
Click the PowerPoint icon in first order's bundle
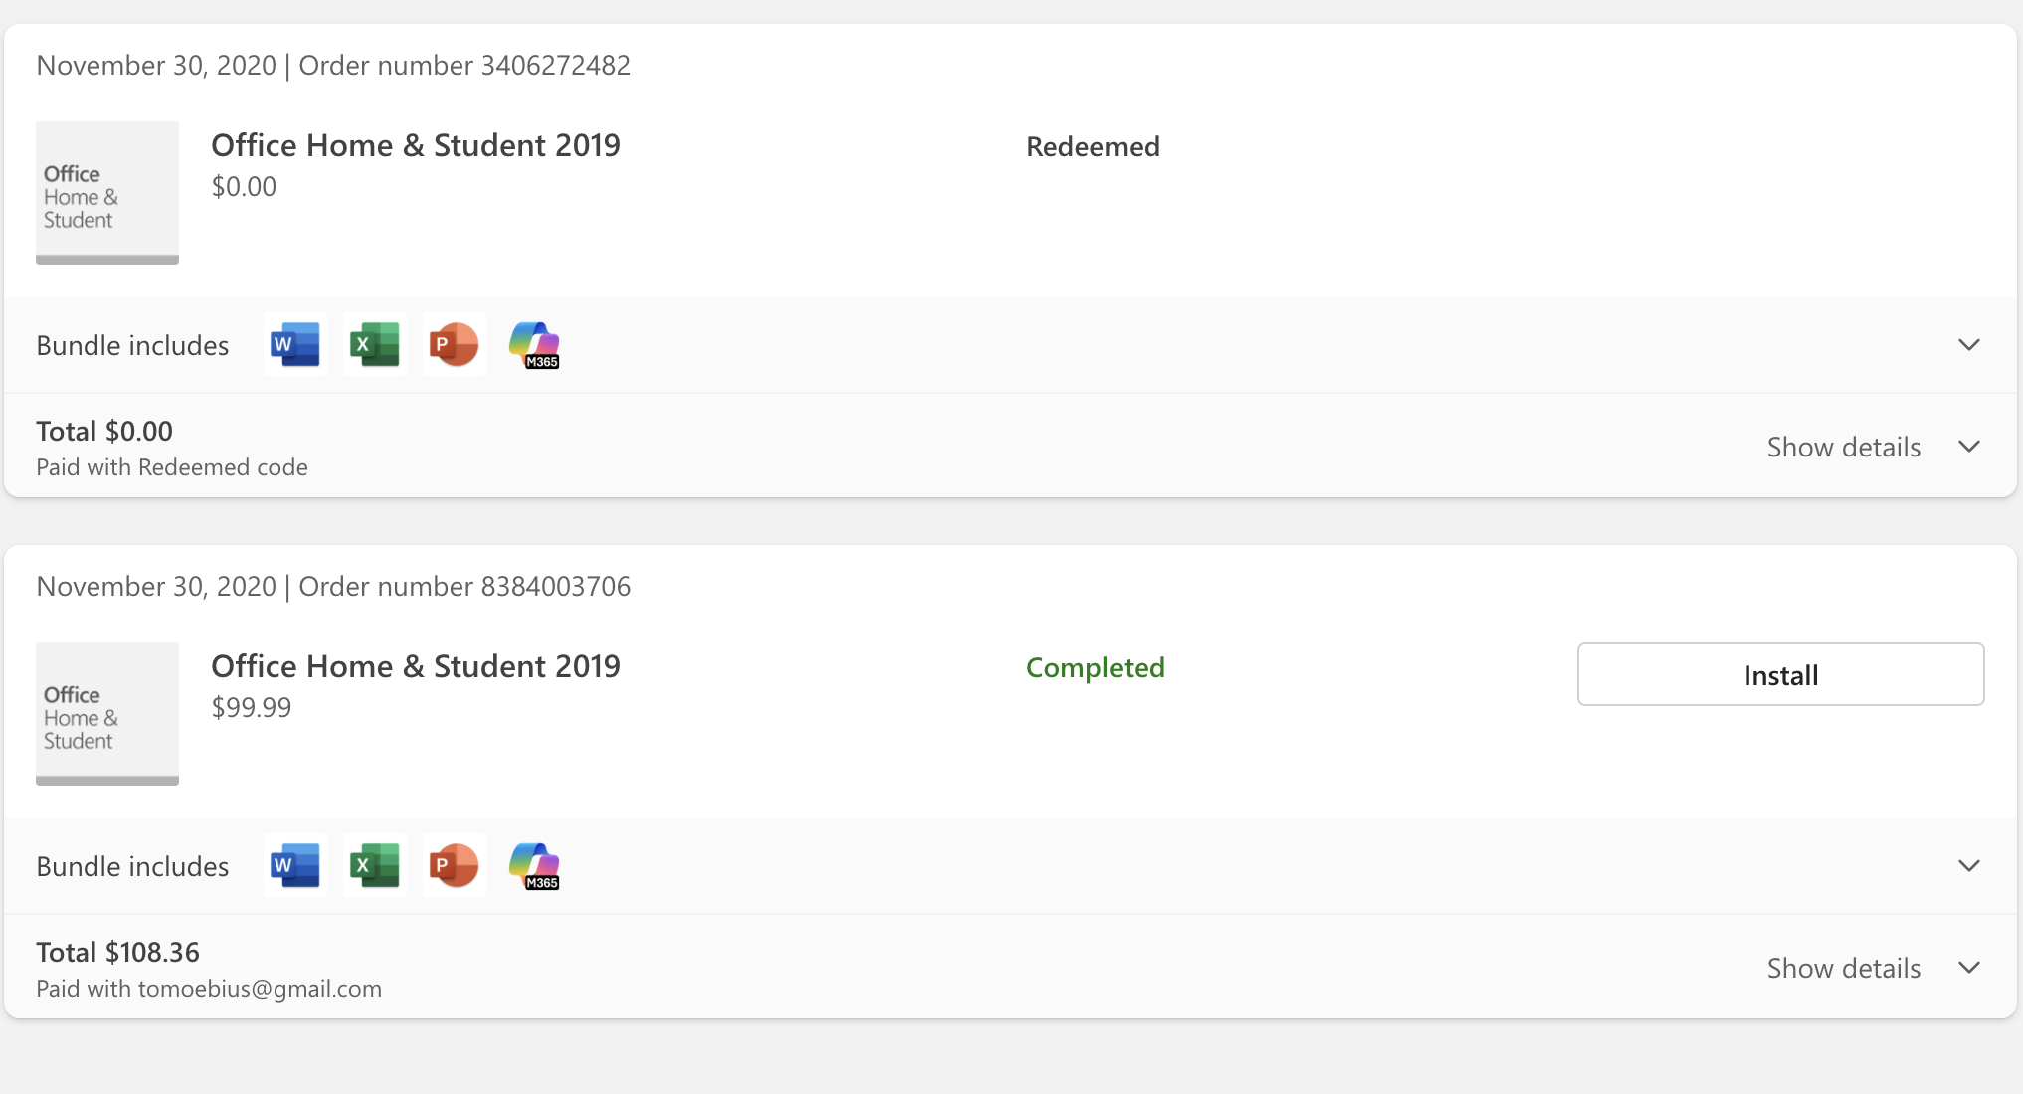[x=455, y=344]
